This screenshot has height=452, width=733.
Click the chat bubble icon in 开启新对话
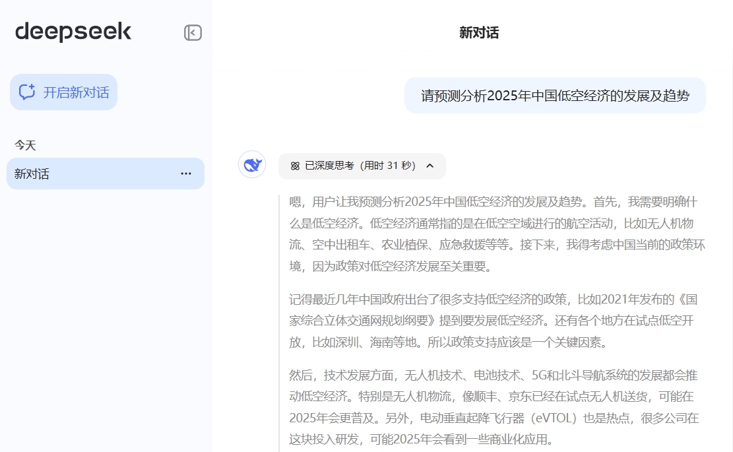(x=27, y=92)
